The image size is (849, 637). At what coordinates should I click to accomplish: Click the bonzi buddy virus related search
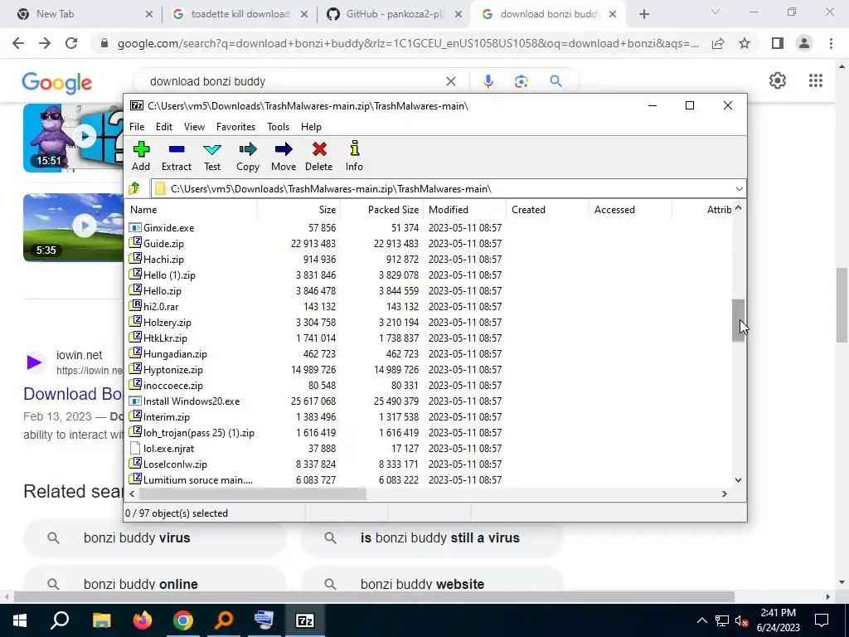155,537
